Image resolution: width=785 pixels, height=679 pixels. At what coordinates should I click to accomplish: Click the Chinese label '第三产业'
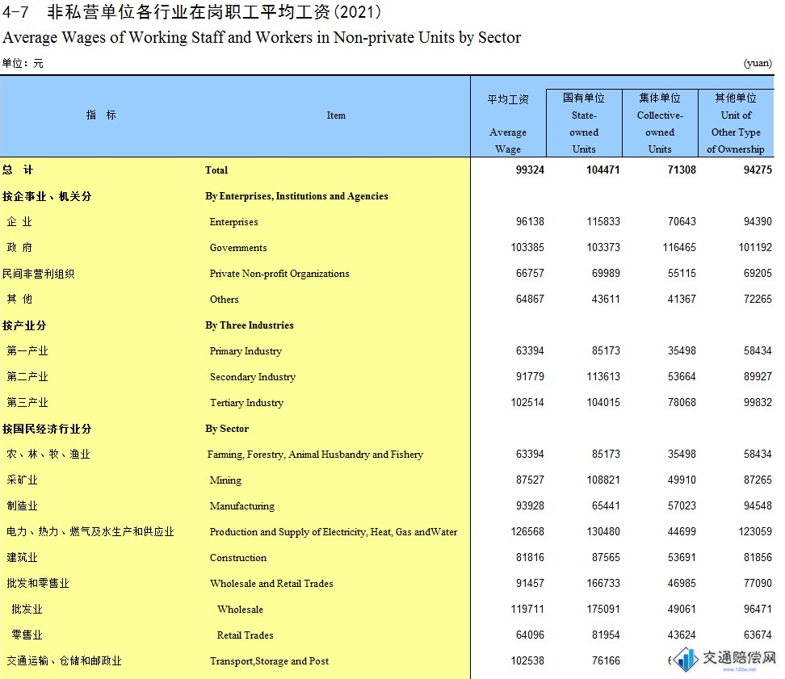pyautogui.click(x=27, y=402)
